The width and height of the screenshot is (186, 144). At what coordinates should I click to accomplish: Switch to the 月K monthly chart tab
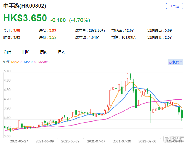pyautogui.click(x=61, y=52)
